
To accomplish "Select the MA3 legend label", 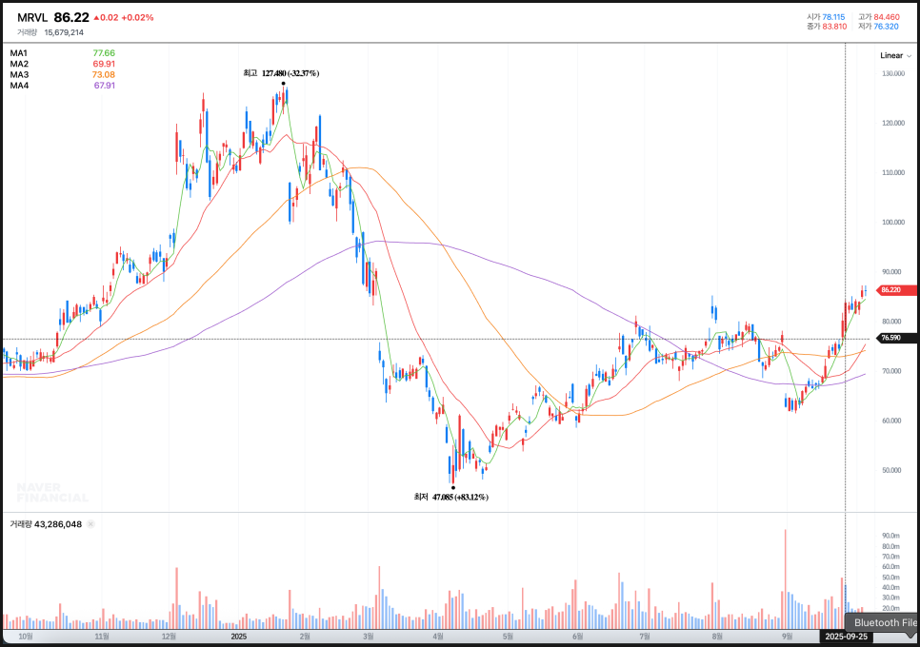I will click(x=19, y=74).
